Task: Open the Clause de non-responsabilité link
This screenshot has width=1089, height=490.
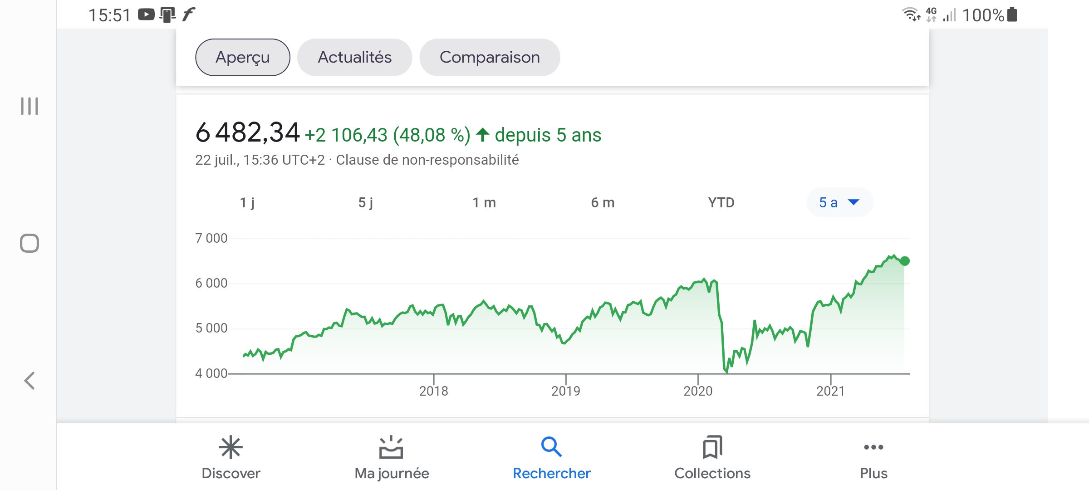Action: pyautogui.click(x=427, y=160)
